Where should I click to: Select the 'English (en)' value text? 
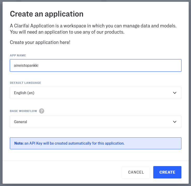click(x=24, y=93)
